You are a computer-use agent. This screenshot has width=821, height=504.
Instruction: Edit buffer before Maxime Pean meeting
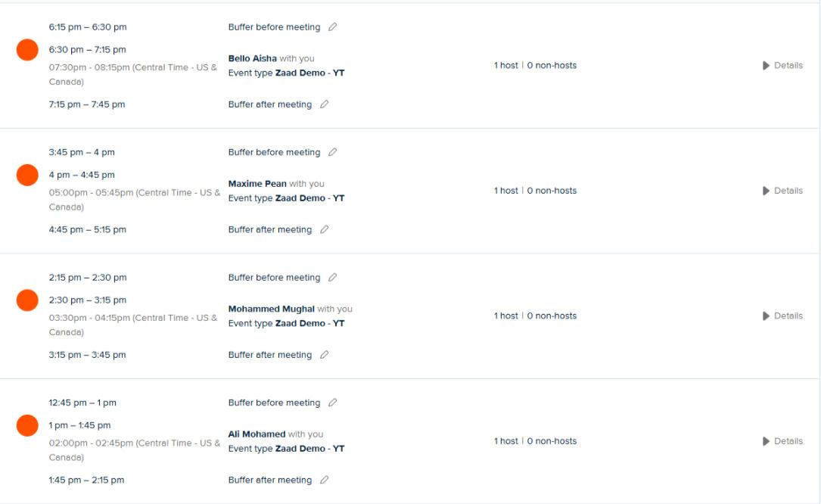pyautogui.click(x=332, y=152)
